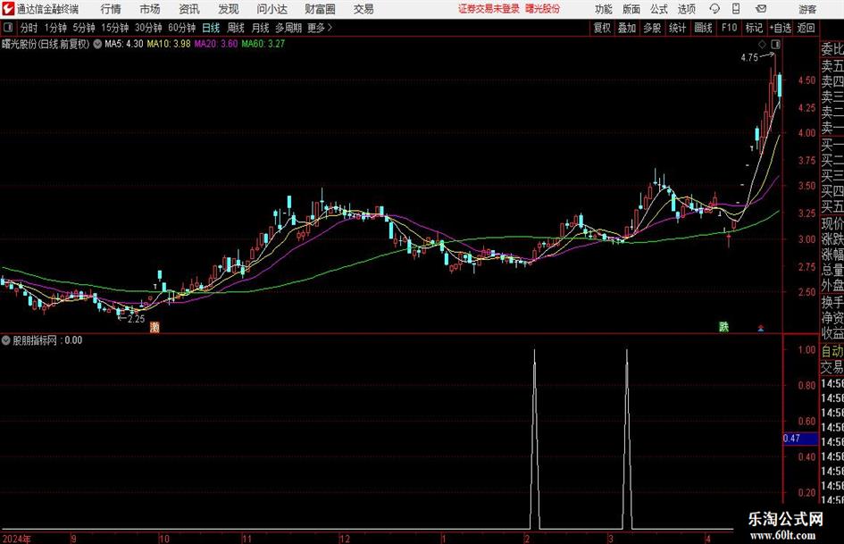Click the 自动 label in right panel
844x544 pixels.
(832, 351)
